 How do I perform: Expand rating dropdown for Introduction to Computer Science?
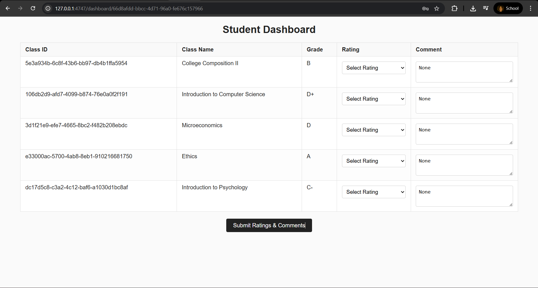(x=374, y=99)
